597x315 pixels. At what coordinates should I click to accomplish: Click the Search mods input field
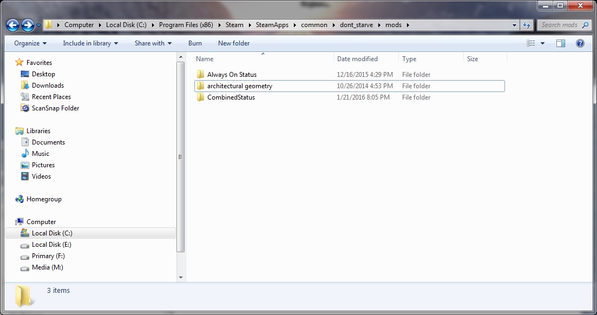pos(563,25)
